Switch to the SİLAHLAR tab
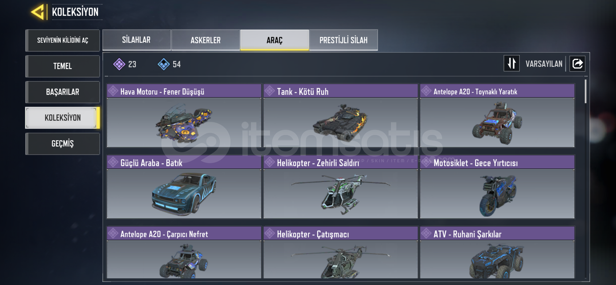616x285 pixels. point(136,40)
